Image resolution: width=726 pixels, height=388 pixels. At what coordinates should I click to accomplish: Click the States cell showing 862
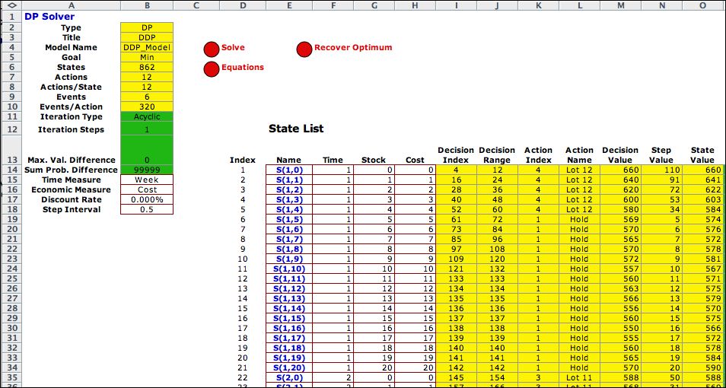(147, 67)
